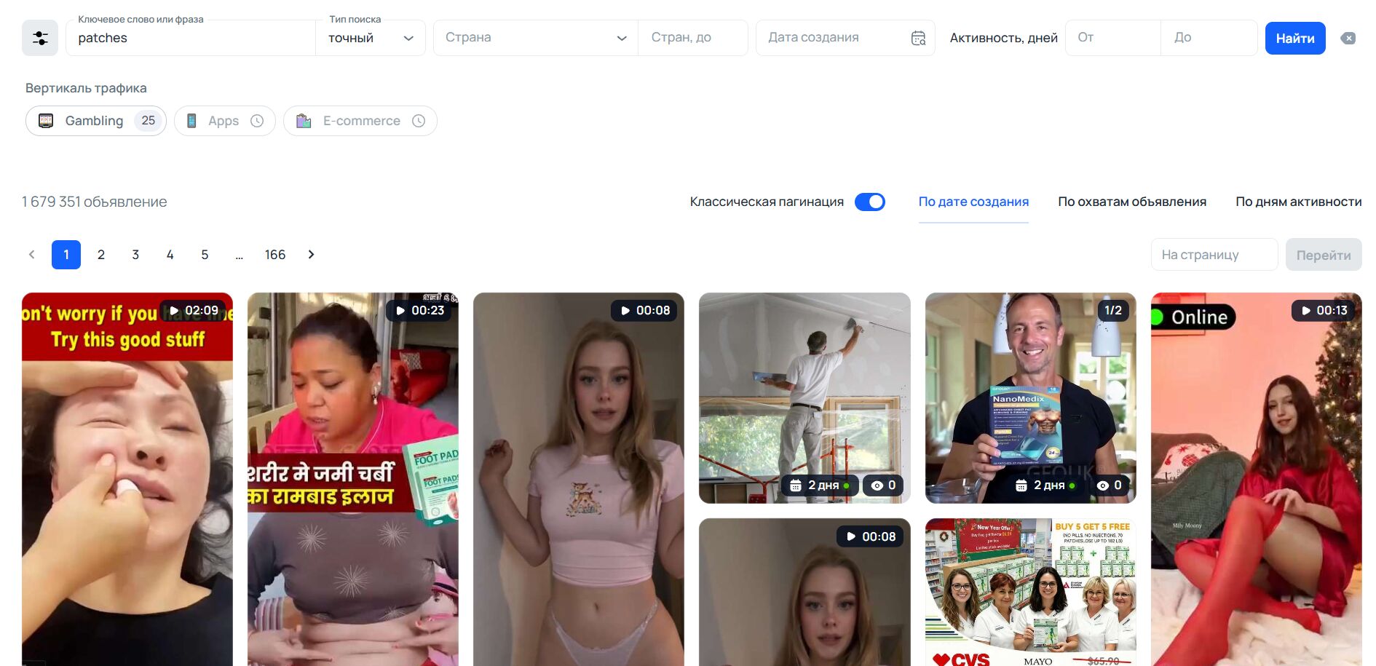
Task: Click the pagination ellipsis
Action: coord(239,255)
